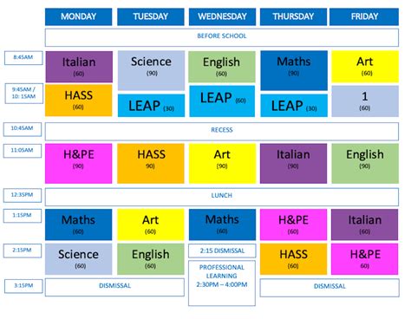
Task: Select Tuesday's Science (90) block
Action: 151,70
